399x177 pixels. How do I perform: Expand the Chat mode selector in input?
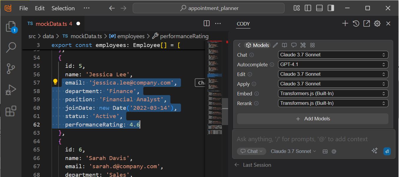252,151
